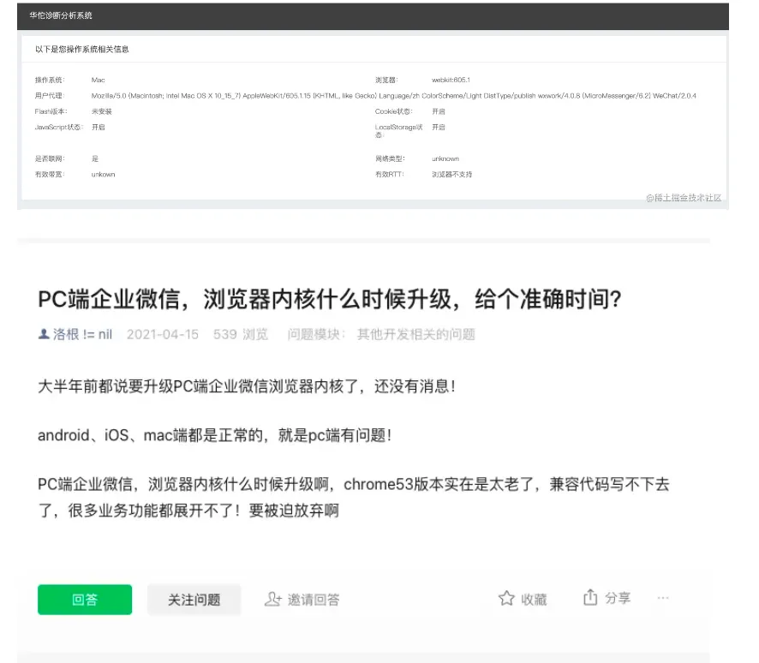This screenshot has height=663, width=759.
Task: Click the 用户代理 Mozilla/5.0 string
Action: pyautogui.click(x=393, y=96)
